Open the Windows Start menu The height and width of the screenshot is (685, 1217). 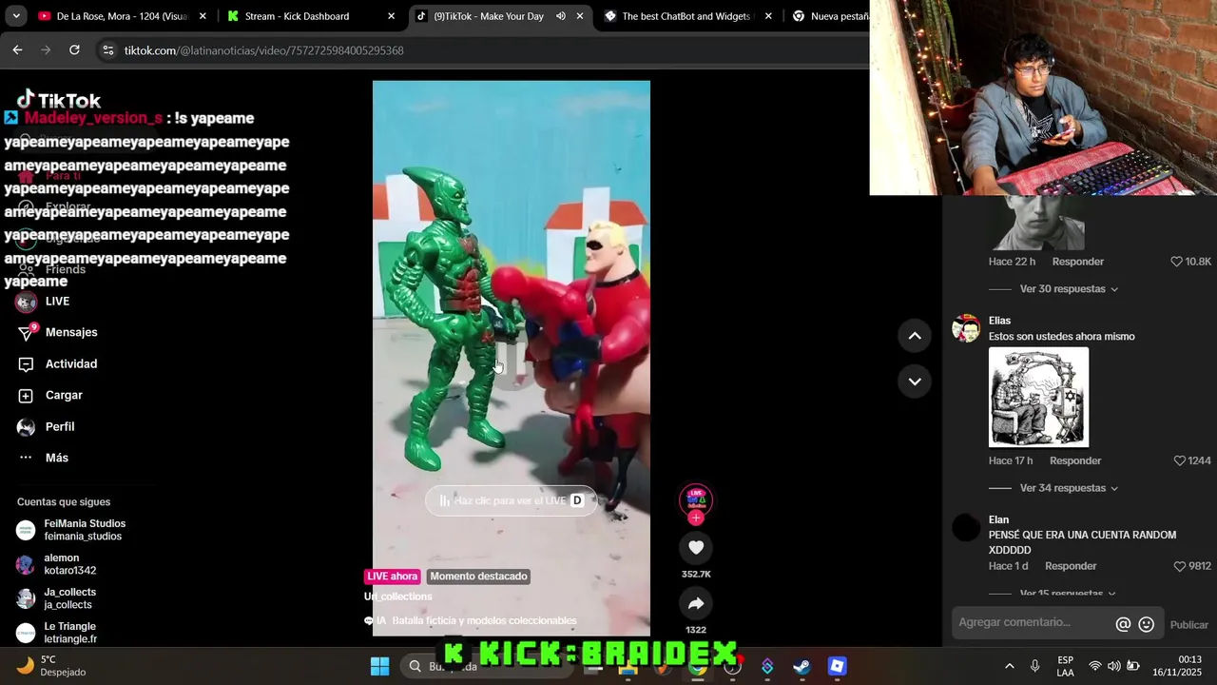379,666
